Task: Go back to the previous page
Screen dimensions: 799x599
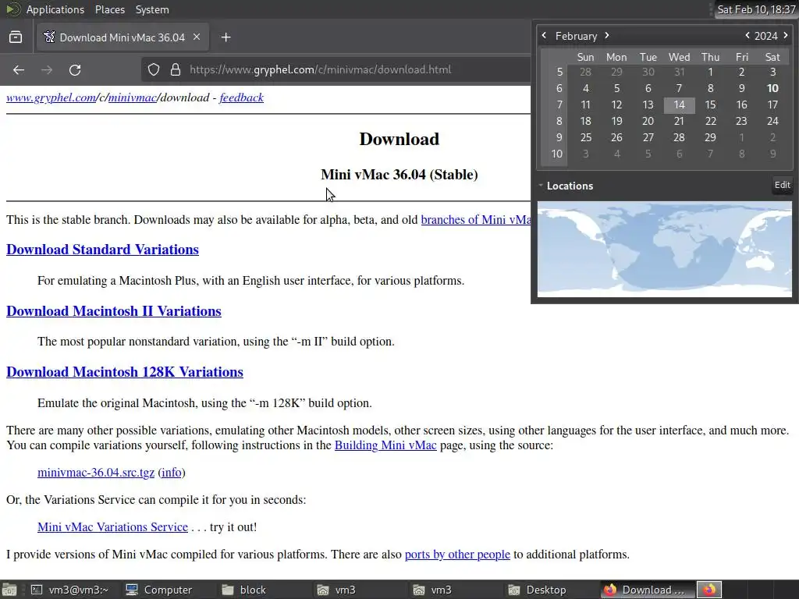Action: click(x=19, y=69)
